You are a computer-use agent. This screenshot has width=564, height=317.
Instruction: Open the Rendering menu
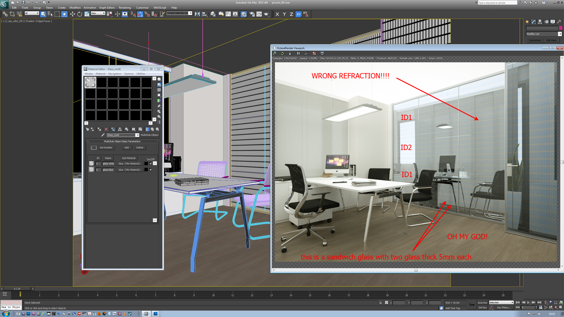tap(125, 8)
